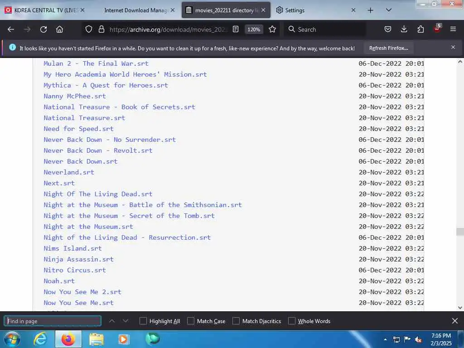This screenshot has height=348, width=464.
Task: Close the movies_202211 directory tab
Action: (x=263, y=10)
